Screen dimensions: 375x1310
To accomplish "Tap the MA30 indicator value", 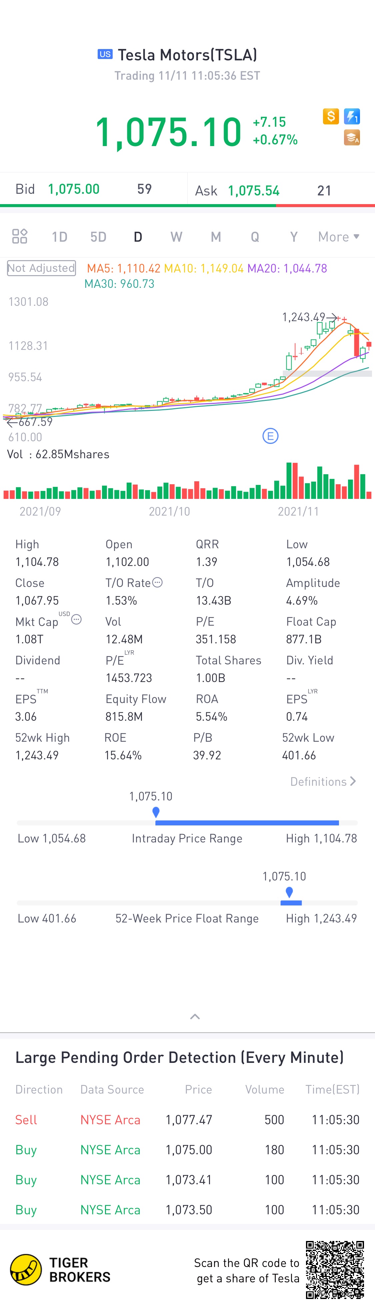I will [x=119, y=284].
